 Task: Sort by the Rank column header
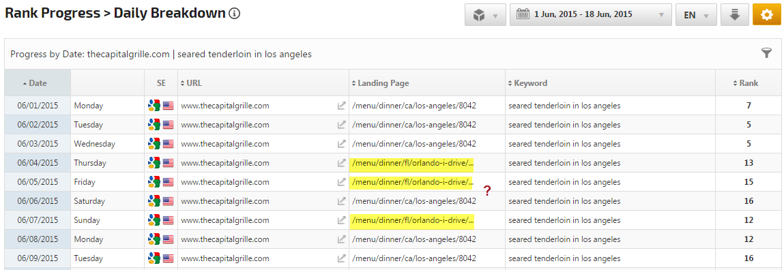pyautogui.click(x=746, y=83)
